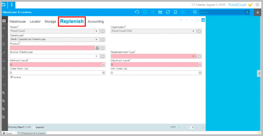Click the info button beside Warehouse field
The height and width of the screenshot is (136, 263).
[103, 40]
